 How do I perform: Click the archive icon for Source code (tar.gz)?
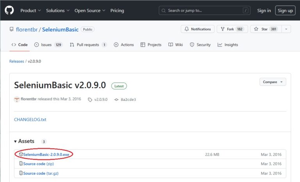(x=21, y=173)
